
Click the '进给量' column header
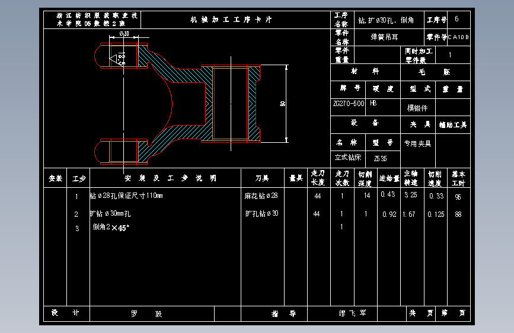[389, 178]
